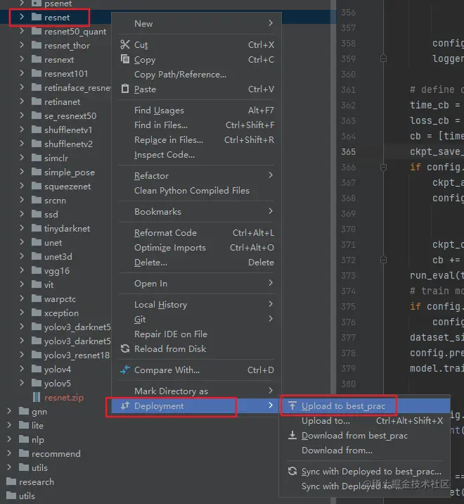The height and width of the screenshot is (504, 464).
Task: Expand the gnn folder
Action: pyautogui.click(x=9, y=411)
